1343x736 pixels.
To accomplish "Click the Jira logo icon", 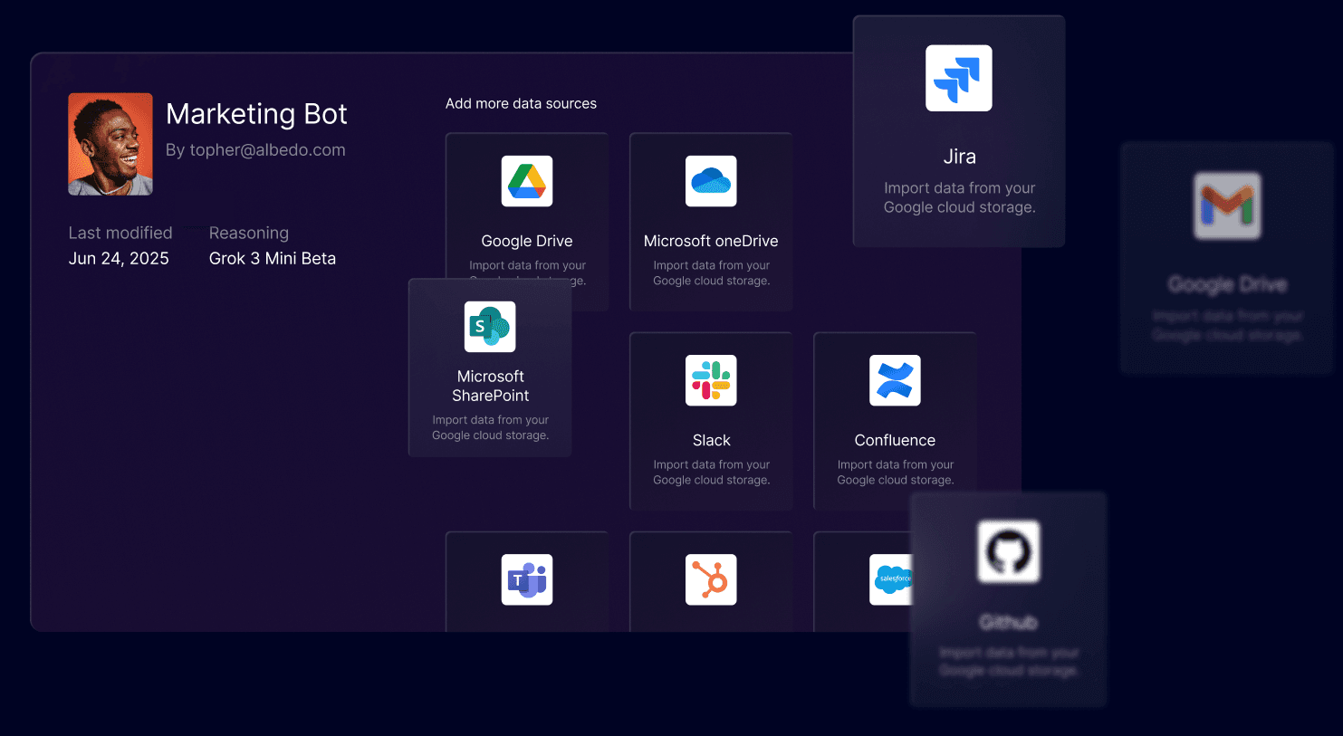I will pos(958,79).
